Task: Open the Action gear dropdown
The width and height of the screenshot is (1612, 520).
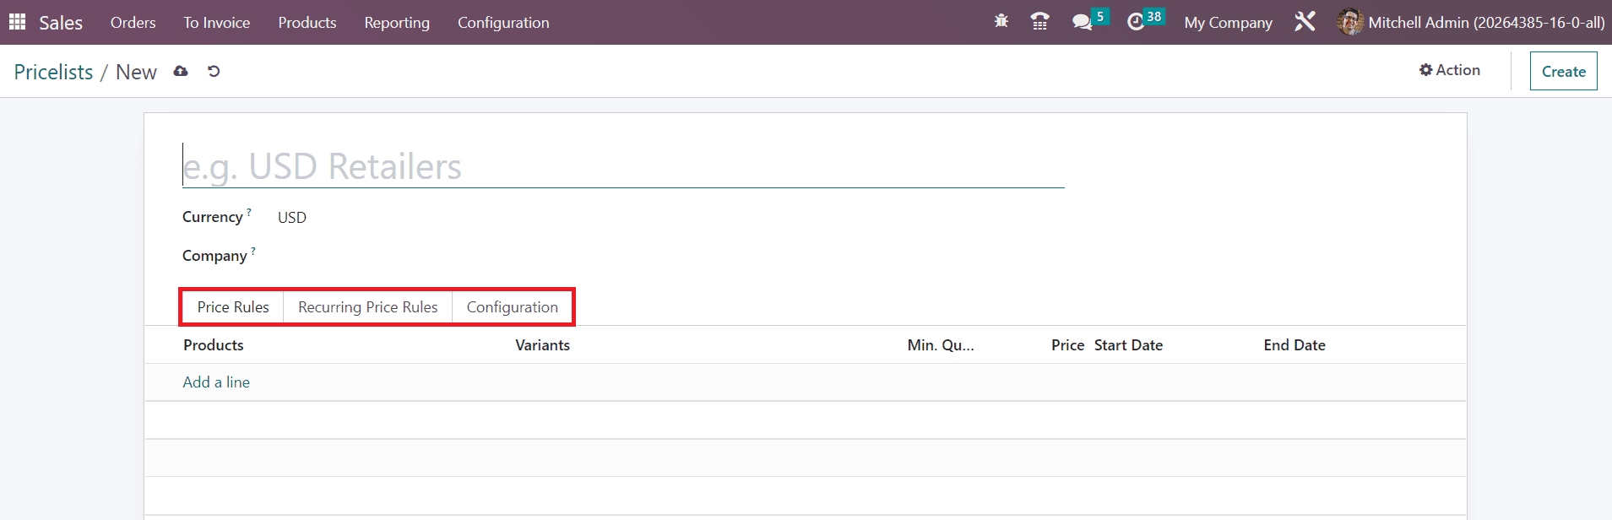Action: click(1450, 70)
